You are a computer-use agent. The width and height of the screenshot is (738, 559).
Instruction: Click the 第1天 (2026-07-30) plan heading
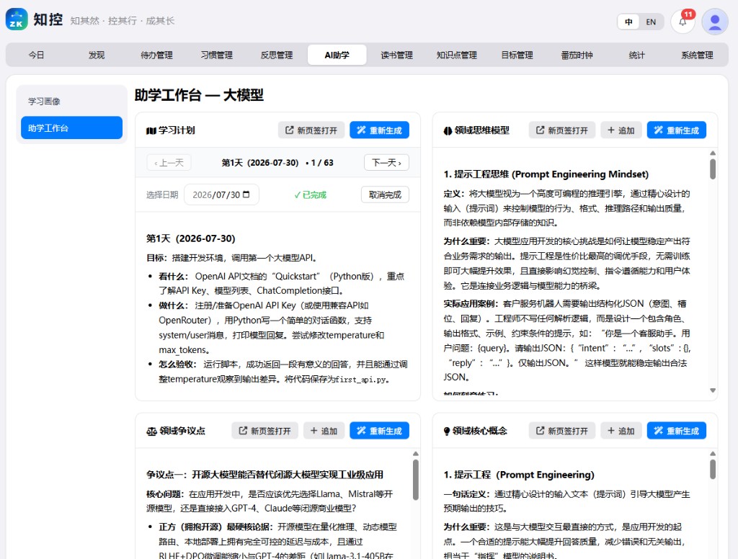click(x=190, y=238)
